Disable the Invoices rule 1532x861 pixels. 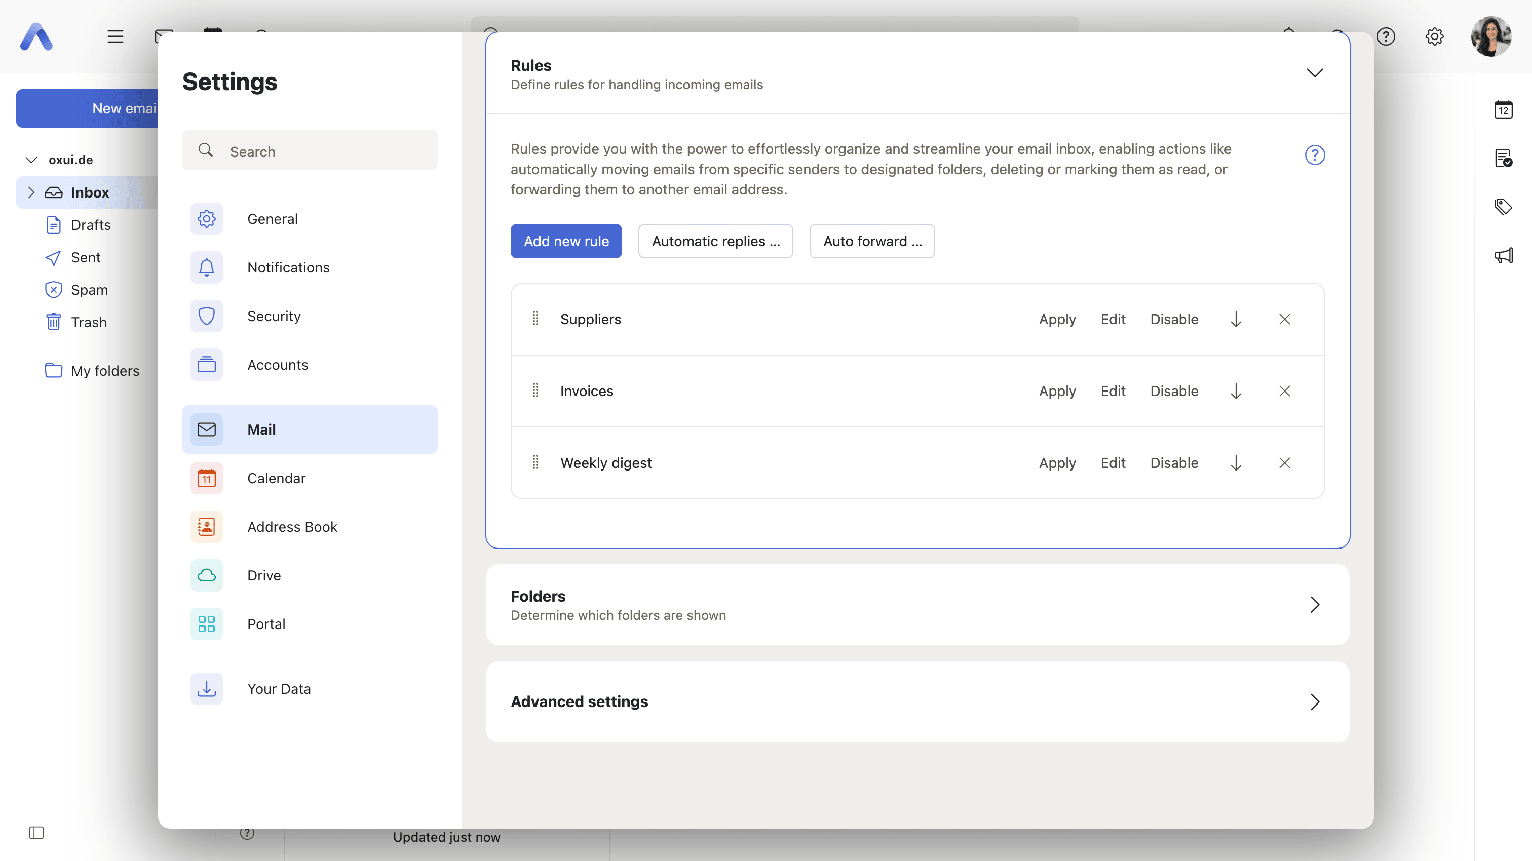pos(1174,392)
